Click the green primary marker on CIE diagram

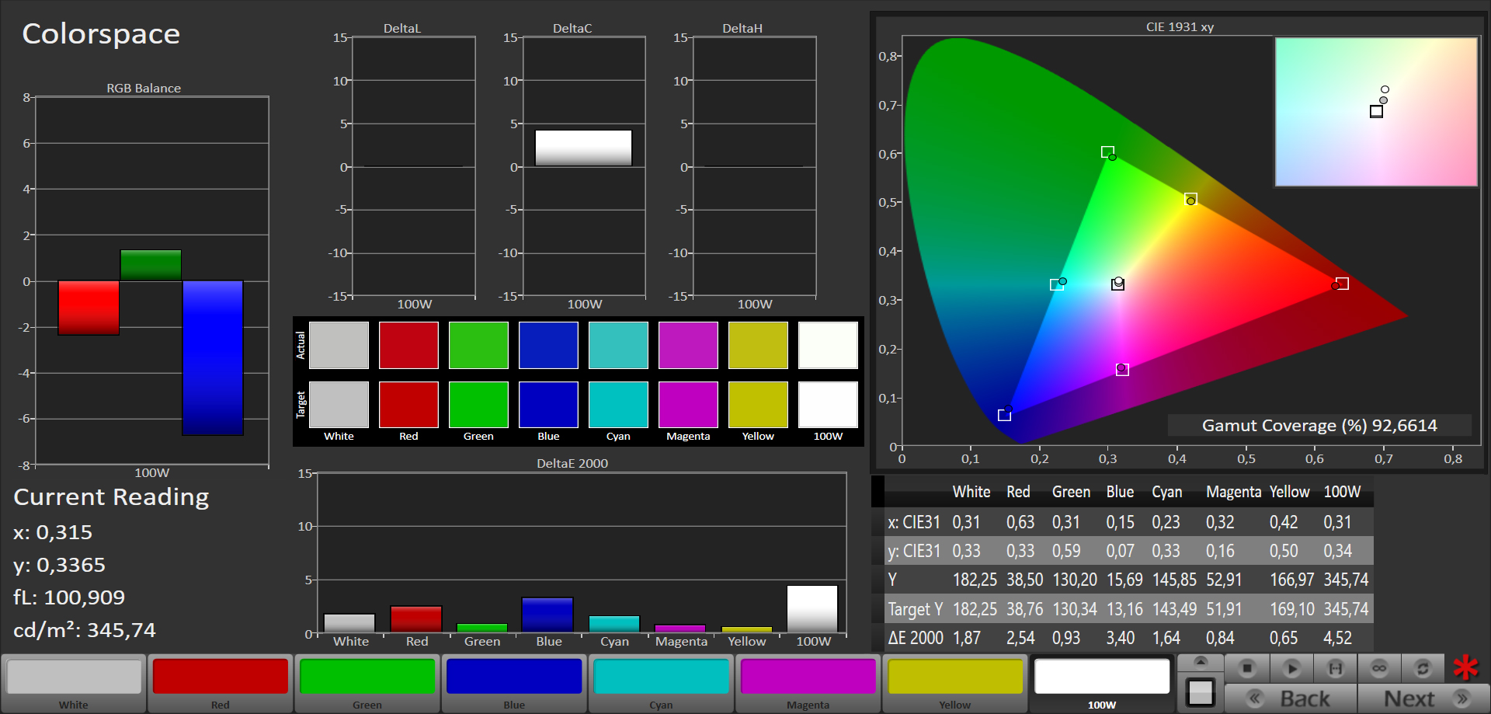[1108, 152]
